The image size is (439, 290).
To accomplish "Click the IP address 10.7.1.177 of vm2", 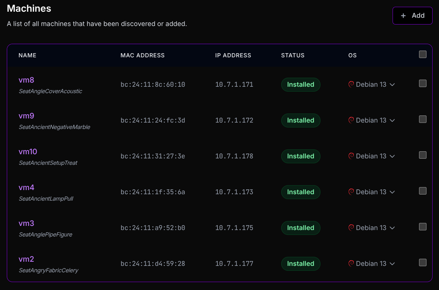I will click(x=234, y=264).
